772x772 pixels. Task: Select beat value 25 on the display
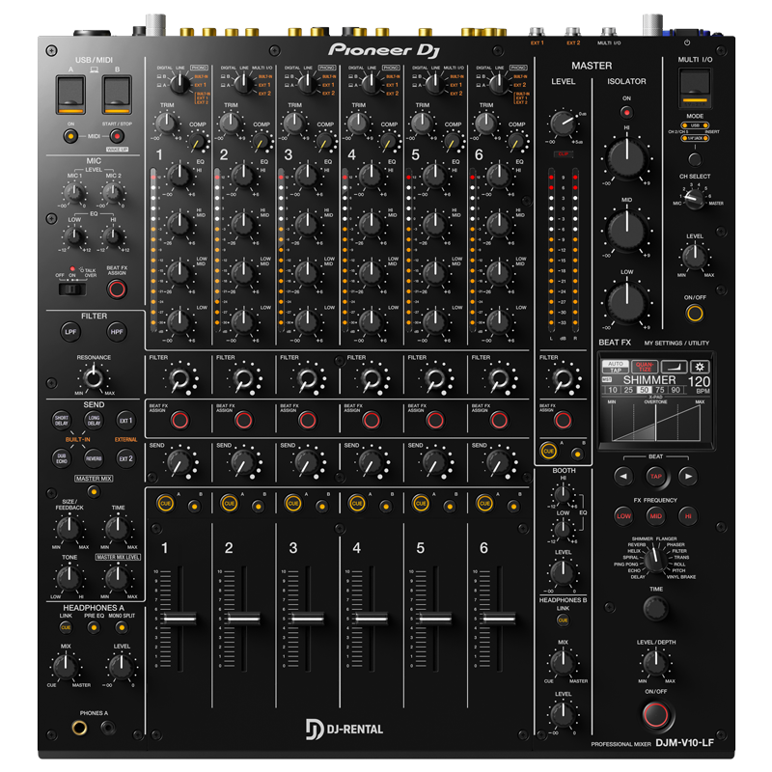(628, 390)
